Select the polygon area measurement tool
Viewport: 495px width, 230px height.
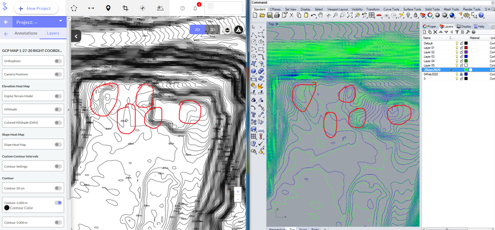pyautogui.click(x=73, y=8)
